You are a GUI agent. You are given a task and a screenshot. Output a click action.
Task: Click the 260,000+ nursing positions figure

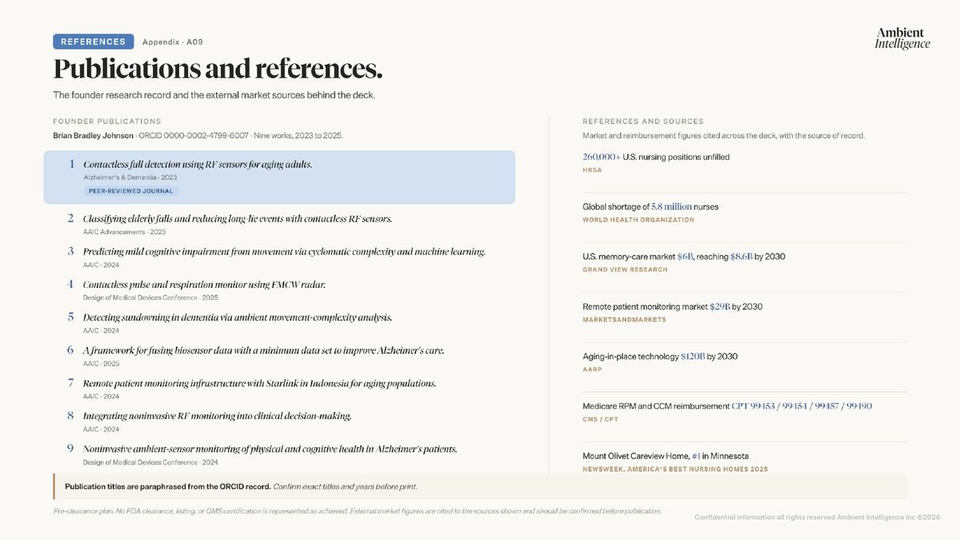pyautogui.click(x=602, y=157)
